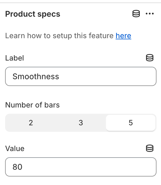Image resolution: width=161 pixels, height=185 pixels.
Task: Place cursor after the number 80
Action: tap(23, 167)
